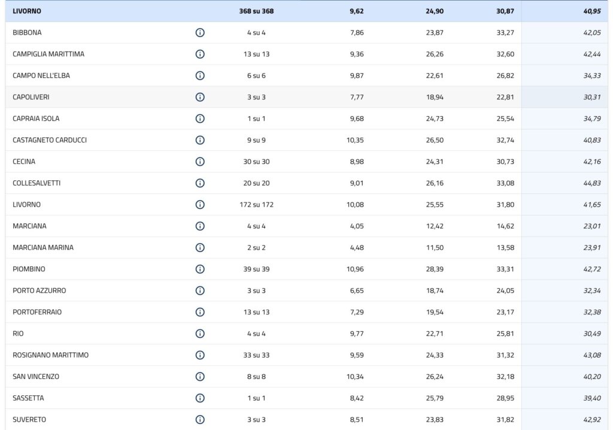Open info icon next to Campiglia Marittima
Screen dimensions: 613x430
[200, 54]
